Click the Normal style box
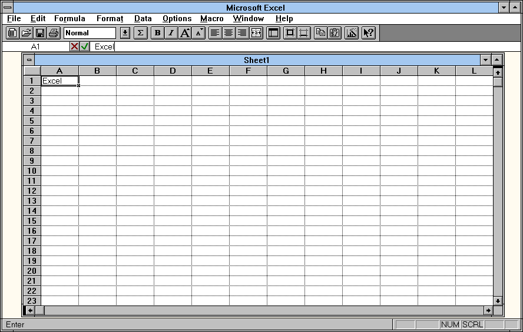The height and width of the screenshot is (332, 523). pyautogui.click(x=90, y=32)
